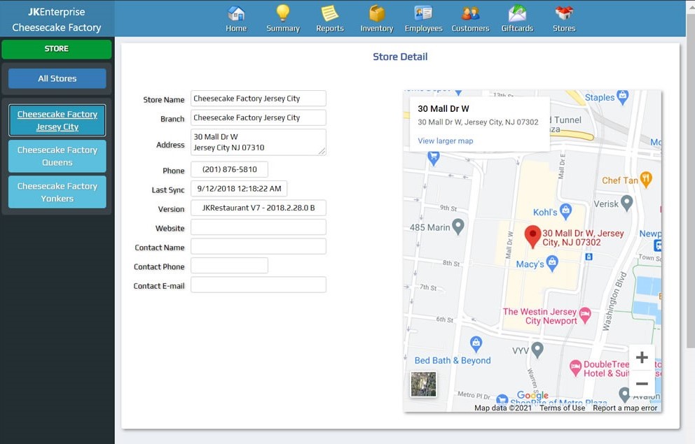
Task: Open the Reports notepad icon
Action: (330, 13)
